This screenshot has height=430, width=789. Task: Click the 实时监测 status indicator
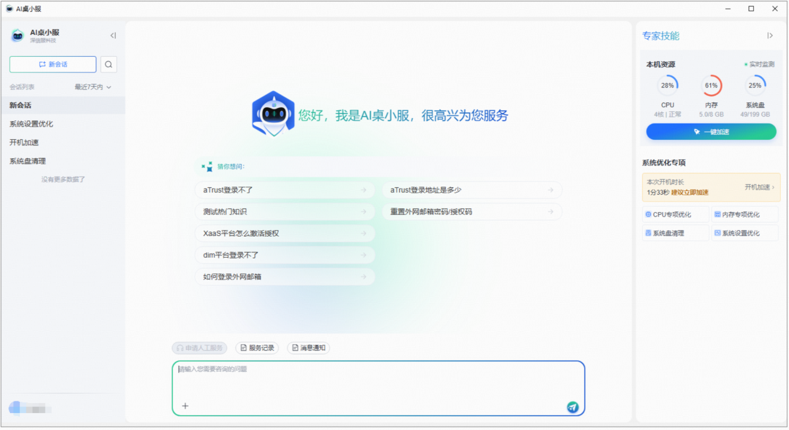(759, 64)
